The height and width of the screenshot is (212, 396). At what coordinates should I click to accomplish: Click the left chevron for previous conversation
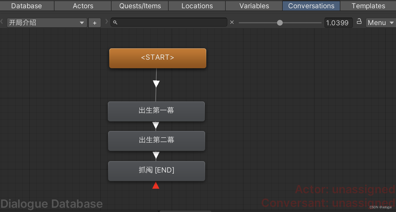[2, 21]
